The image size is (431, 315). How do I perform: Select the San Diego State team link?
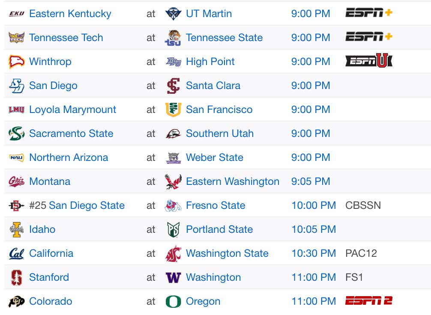click(x=87, y=205)
